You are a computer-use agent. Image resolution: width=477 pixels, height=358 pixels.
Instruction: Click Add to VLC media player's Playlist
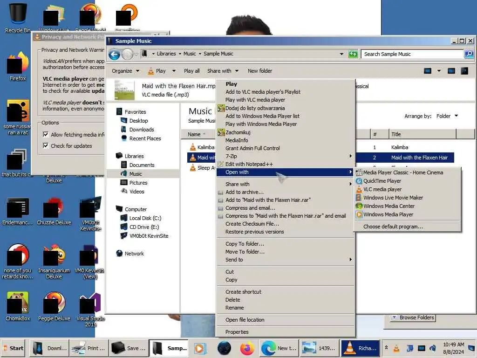pyautogui.click(x=286, y=92)
